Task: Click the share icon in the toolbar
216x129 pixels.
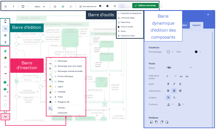Action: click(x=115, y=6)
